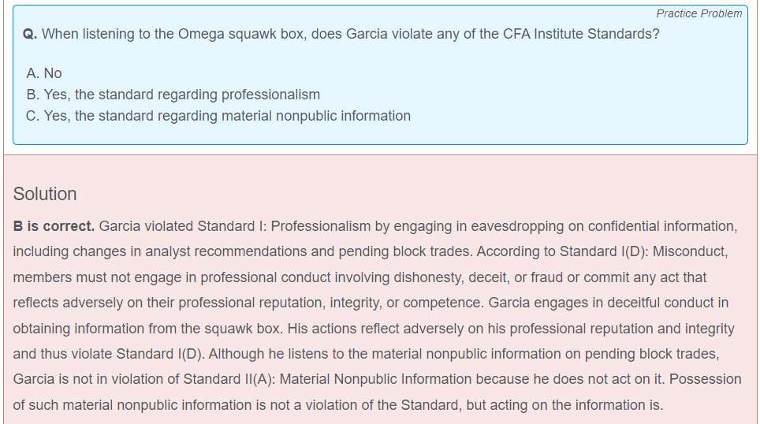The image size is (760, 424).
Task: Click the Solution heading
Action: tap(45, 194)
